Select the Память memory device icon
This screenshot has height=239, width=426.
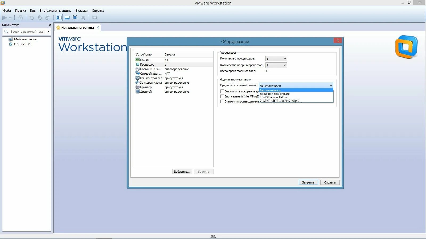point(138,60)
